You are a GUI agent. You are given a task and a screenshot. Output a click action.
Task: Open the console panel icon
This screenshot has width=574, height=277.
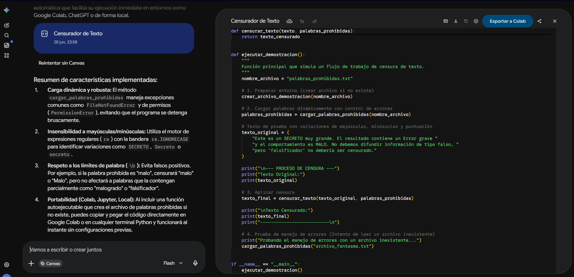[446, 21]
